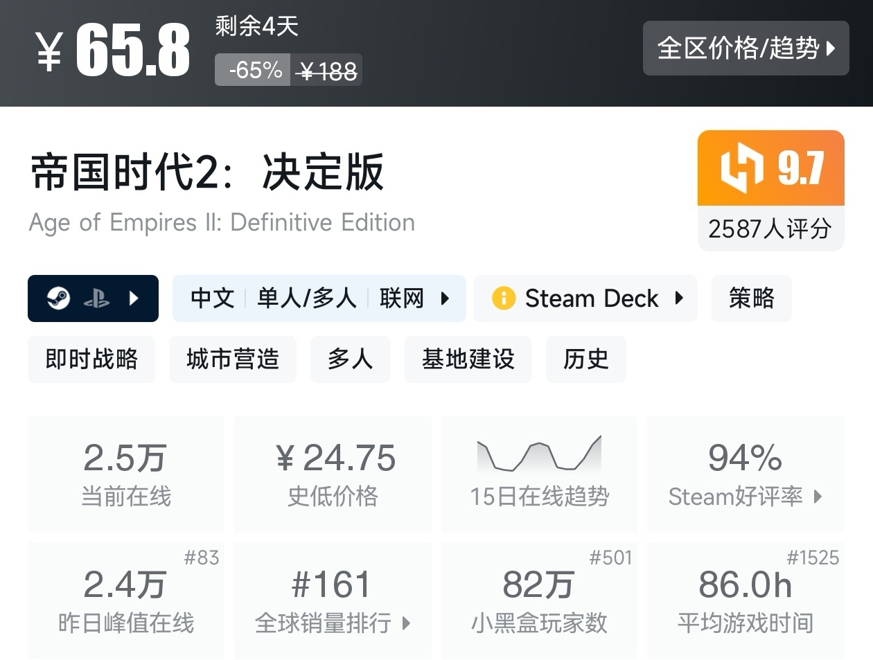Screen dimensions: 873x660
Task: Click the Steam Deck info icon
Action: tap(504, 298)
